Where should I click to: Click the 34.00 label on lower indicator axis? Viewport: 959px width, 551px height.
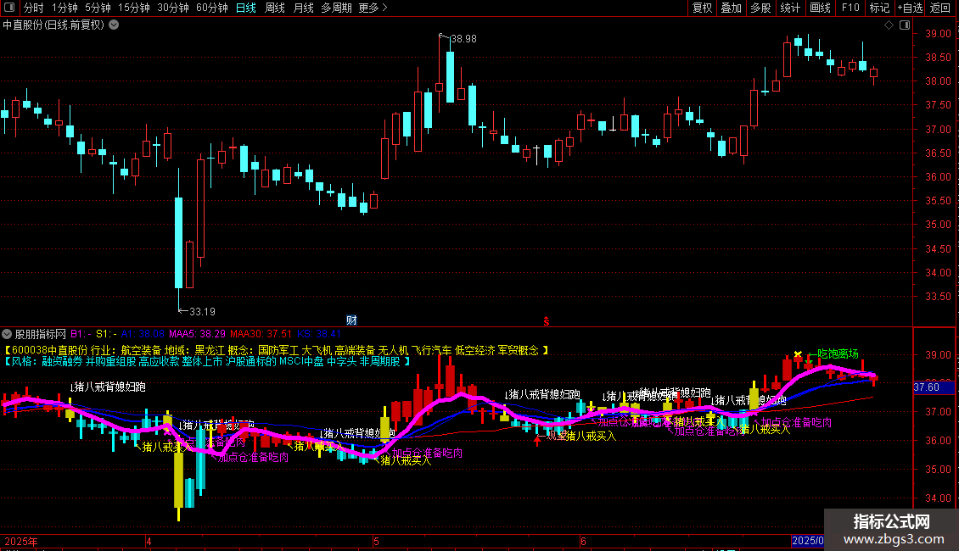point(938,498)
